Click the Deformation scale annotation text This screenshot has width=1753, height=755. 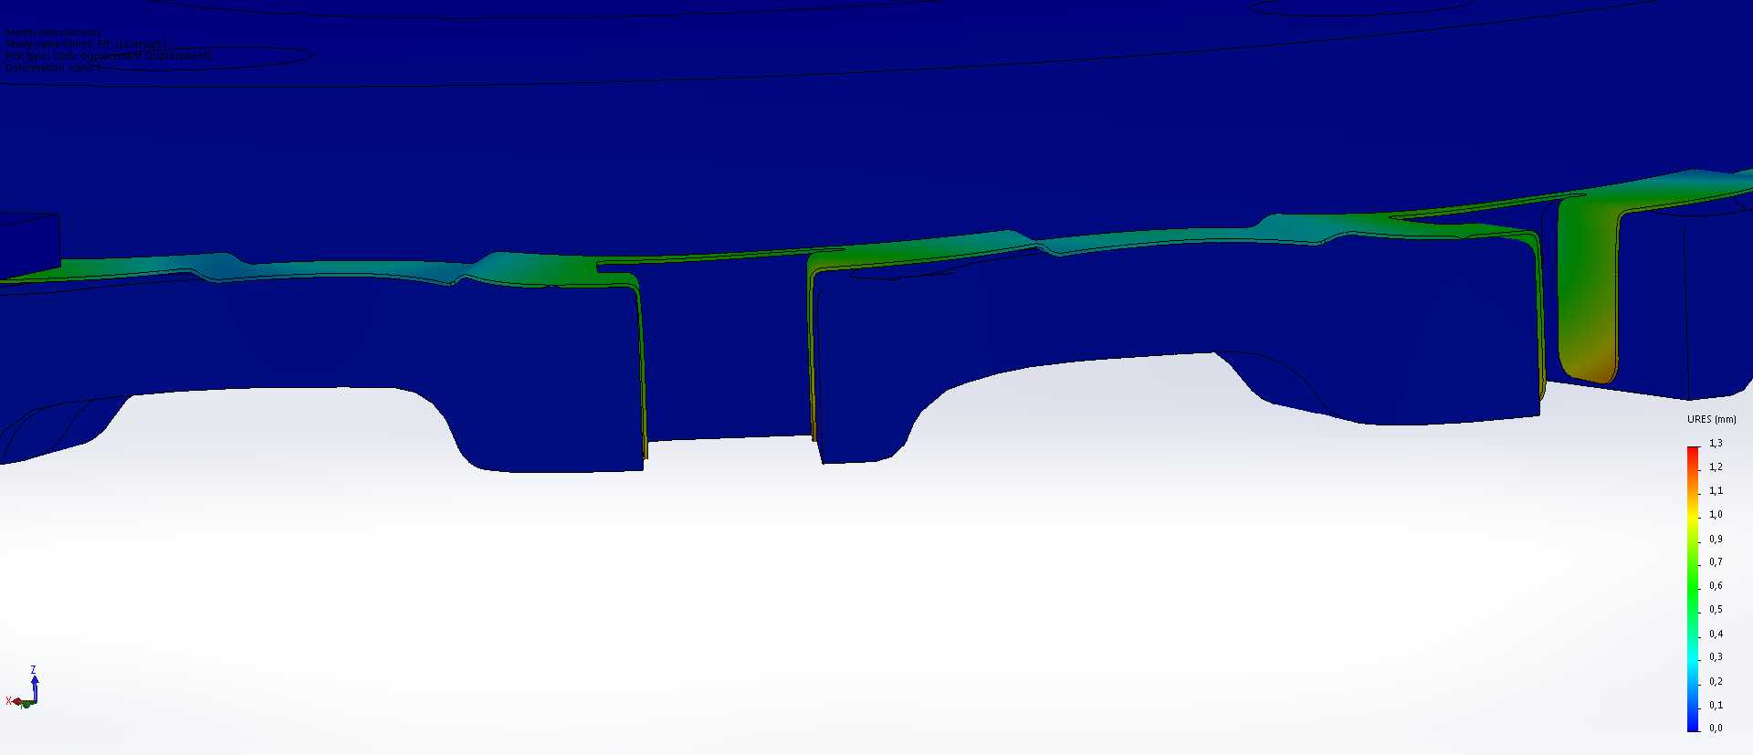point(54,68)
